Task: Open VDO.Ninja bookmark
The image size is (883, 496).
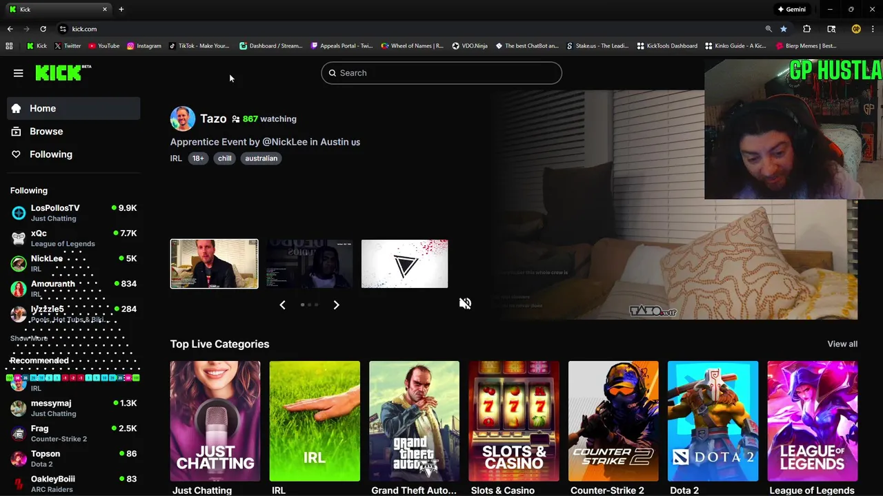Action: (x=470, y=46)
